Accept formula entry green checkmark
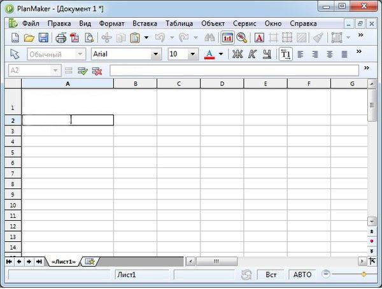Screen dimensions: 382x289 coord(83,71)
